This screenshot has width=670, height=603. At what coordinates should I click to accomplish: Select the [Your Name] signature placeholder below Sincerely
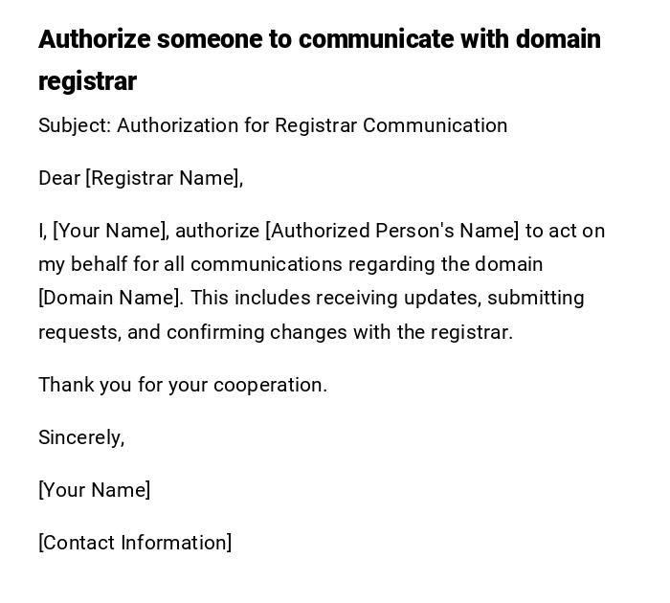click(x=95, y=490)
